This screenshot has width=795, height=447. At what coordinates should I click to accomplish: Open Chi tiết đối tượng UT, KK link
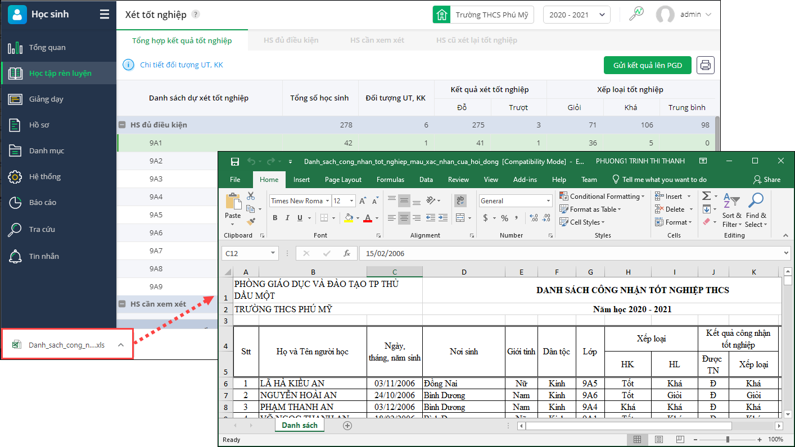click(x=181, y=65)
